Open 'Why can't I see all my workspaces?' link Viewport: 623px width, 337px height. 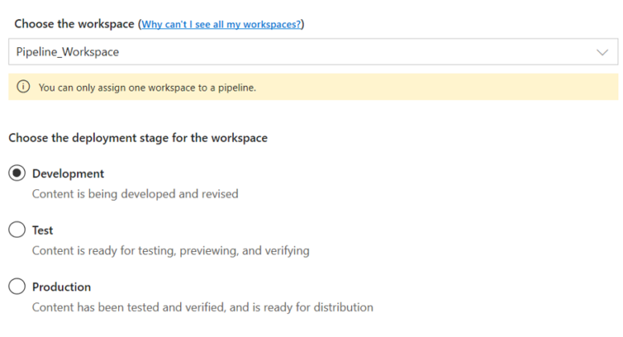pyautogui.click(x=221, y=24)
